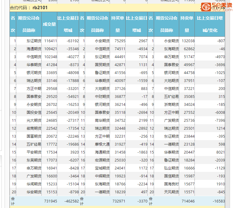
Task: Select long position value 75295
Action: tap(120, 41)
